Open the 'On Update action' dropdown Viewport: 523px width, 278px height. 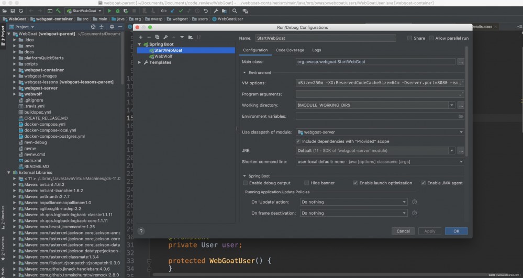pyautogui.click(x=353, y=202)
